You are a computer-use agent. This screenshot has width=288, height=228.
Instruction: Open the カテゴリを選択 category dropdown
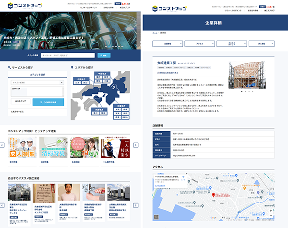pyautogui.click(x=37, y=83)
